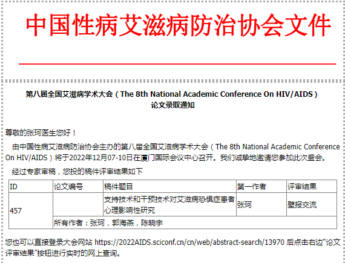Open the 2022AIDS.sciconf.cn abstract-search URL
This screenshot has height=263, width=345.
tap(189, 242)
